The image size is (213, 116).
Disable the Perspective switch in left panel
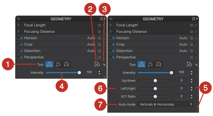(20, 57)
